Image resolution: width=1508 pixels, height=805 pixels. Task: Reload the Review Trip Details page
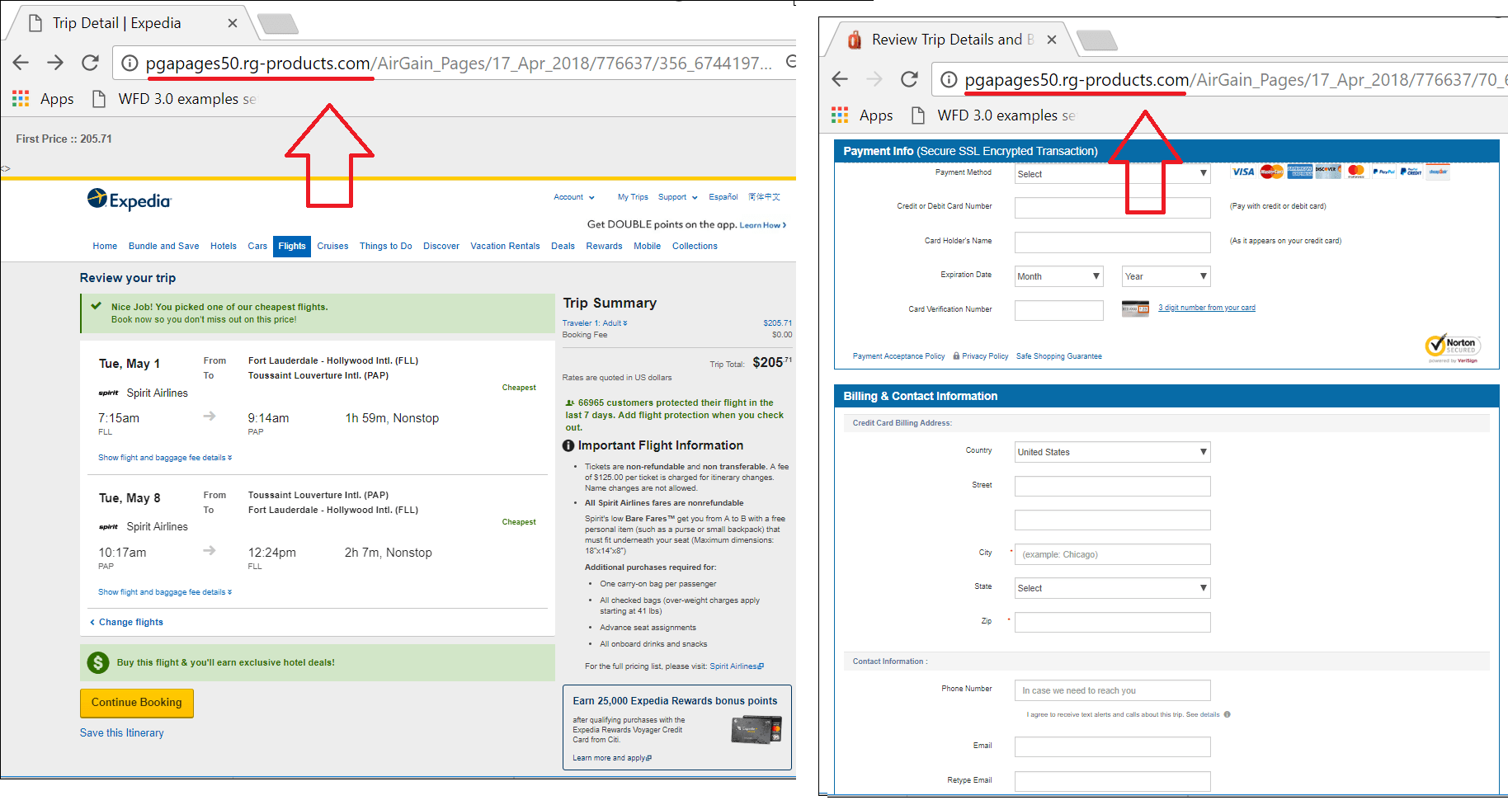909,79
